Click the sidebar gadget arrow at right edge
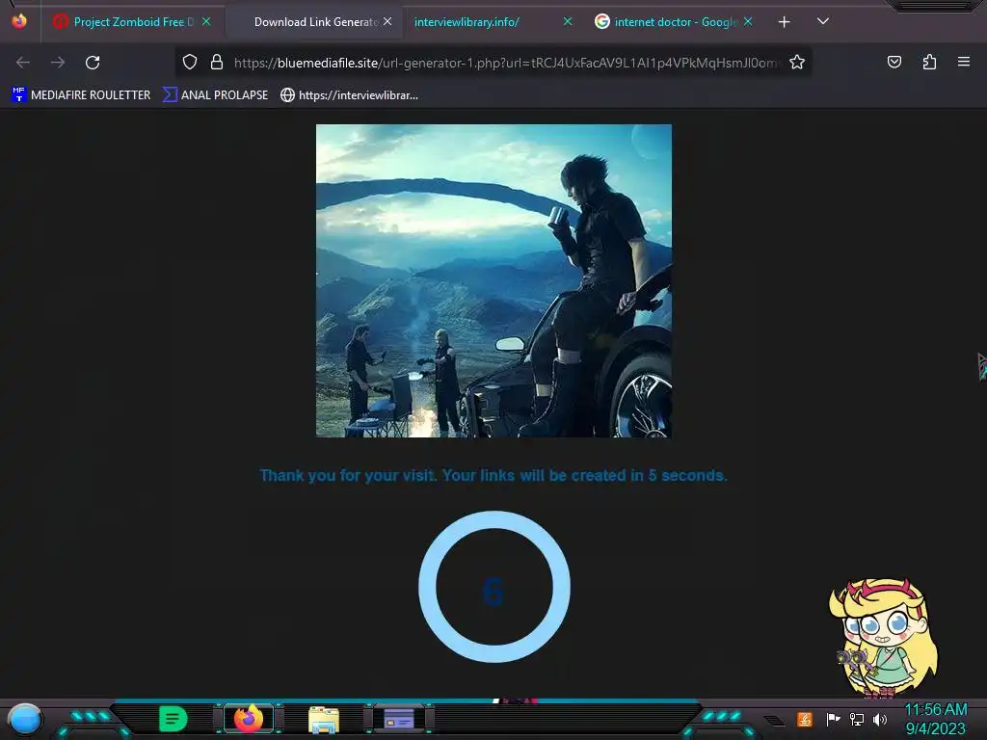Viewport: 987px width, 740px height. [x=982, y=366]
